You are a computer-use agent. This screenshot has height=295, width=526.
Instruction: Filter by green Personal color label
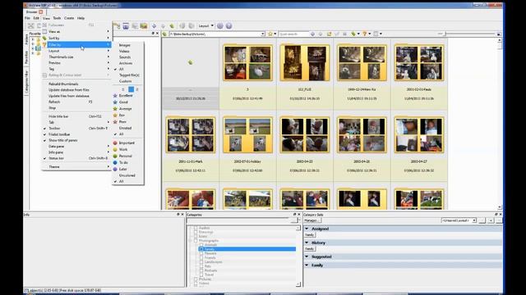tap(128, 156)
